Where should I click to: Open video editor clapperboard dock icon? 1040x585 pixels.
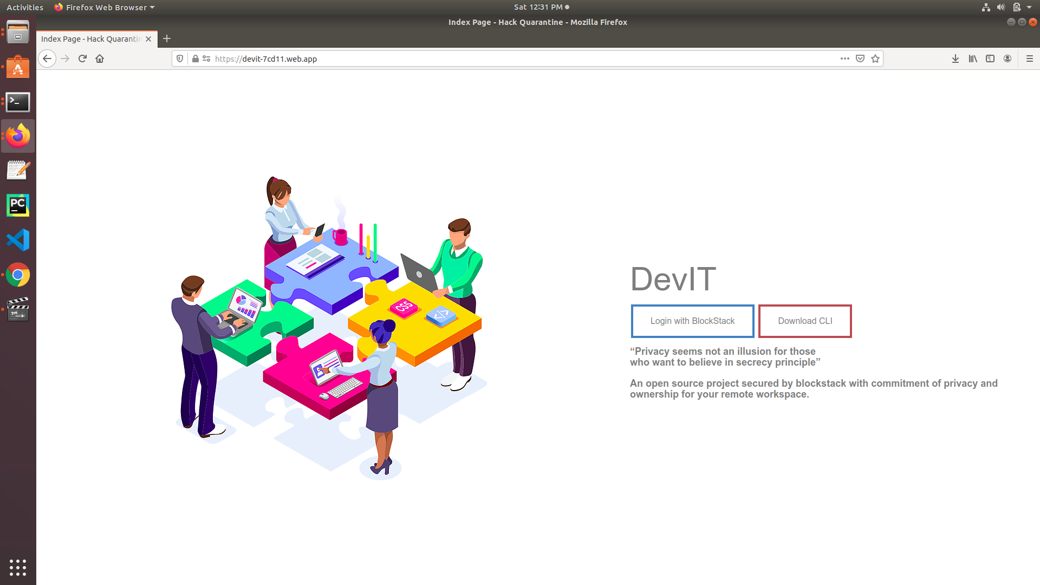point(18,309)
